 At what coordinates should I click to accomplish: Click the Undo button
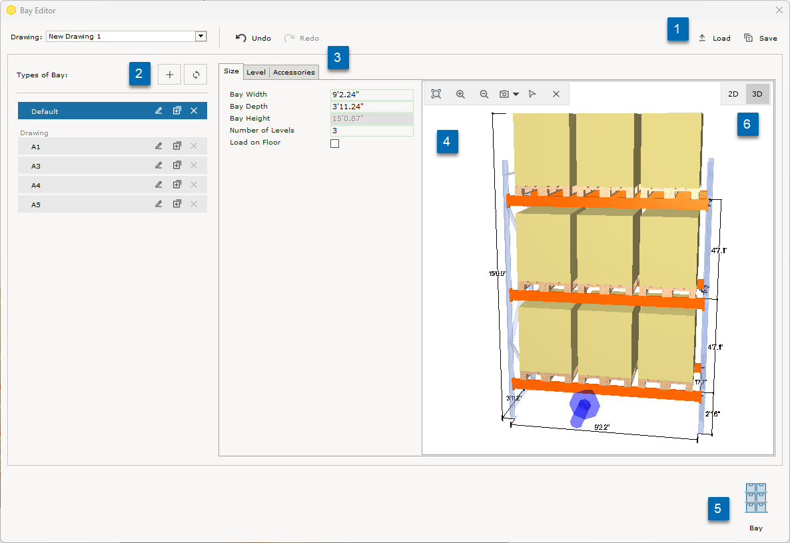[253, 38]
